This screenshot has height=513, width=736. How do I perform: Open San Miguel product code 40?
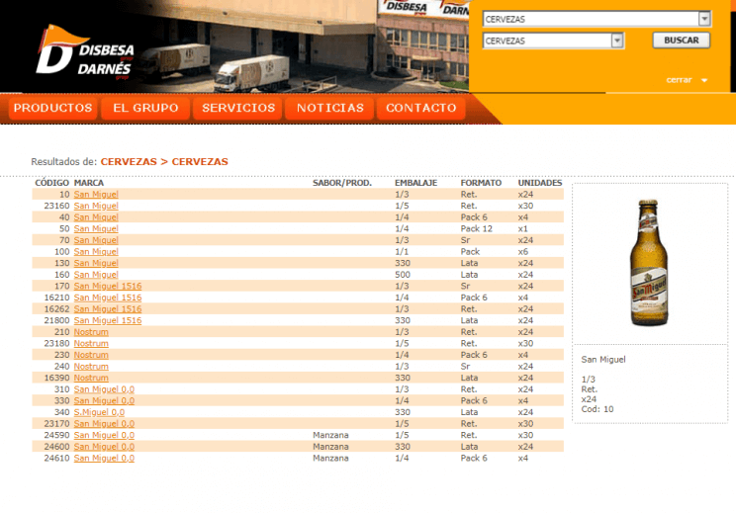tap(96, 217)
